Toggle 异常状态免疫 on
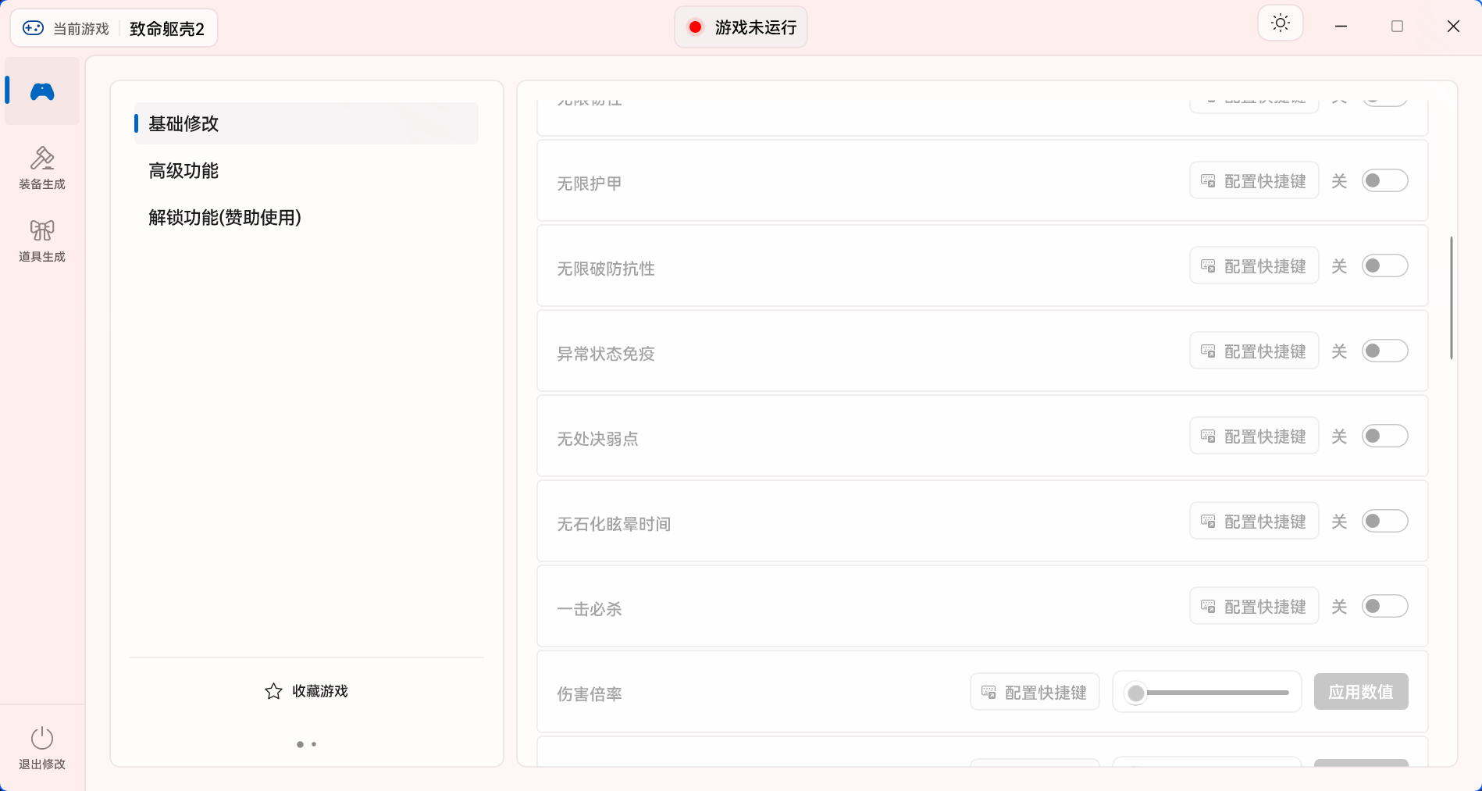 [1385, 351]
